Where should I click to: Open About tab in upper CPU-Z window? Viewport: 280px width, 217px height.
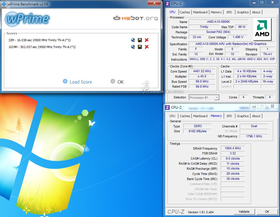(x=256, y=12)
